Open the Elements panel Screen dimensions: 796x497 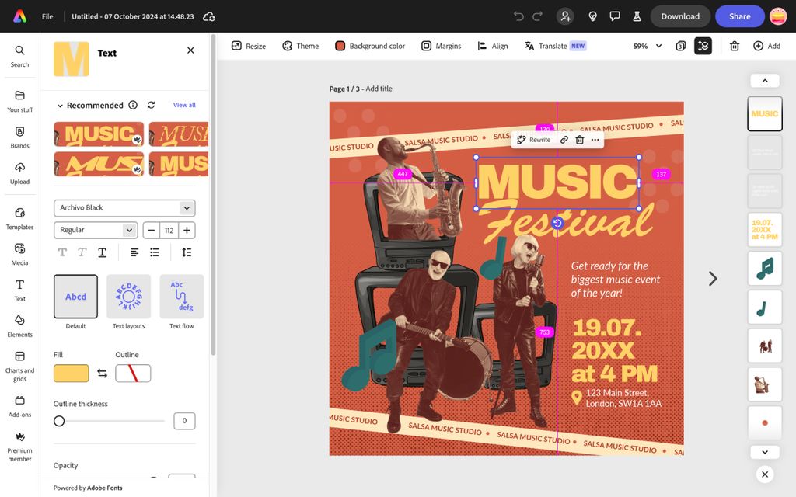(x=19, y=326)
